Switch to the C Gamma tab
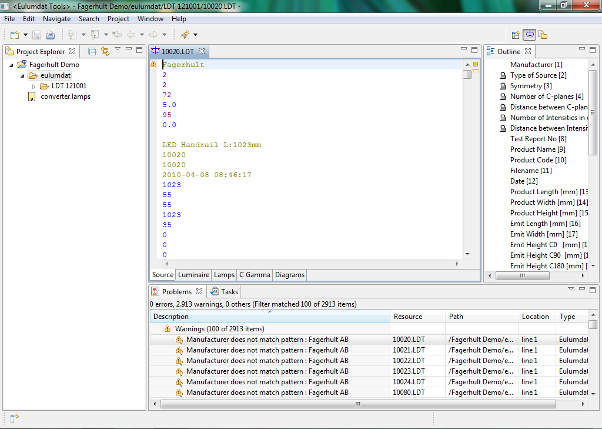This screenshot has height=429, width=602. 255,275
